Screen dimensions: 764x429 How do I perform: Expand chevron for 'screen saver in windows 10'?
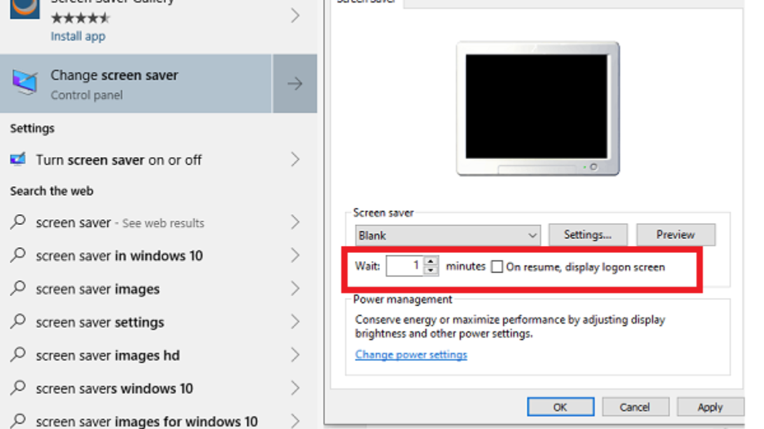[x=295, y=255]
